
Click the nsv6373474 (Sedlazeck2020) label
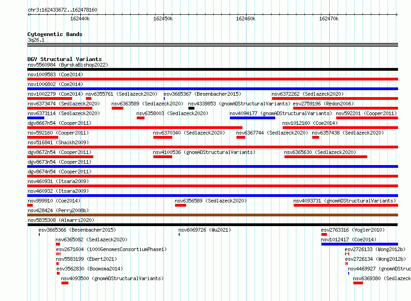tap(64, 104)
